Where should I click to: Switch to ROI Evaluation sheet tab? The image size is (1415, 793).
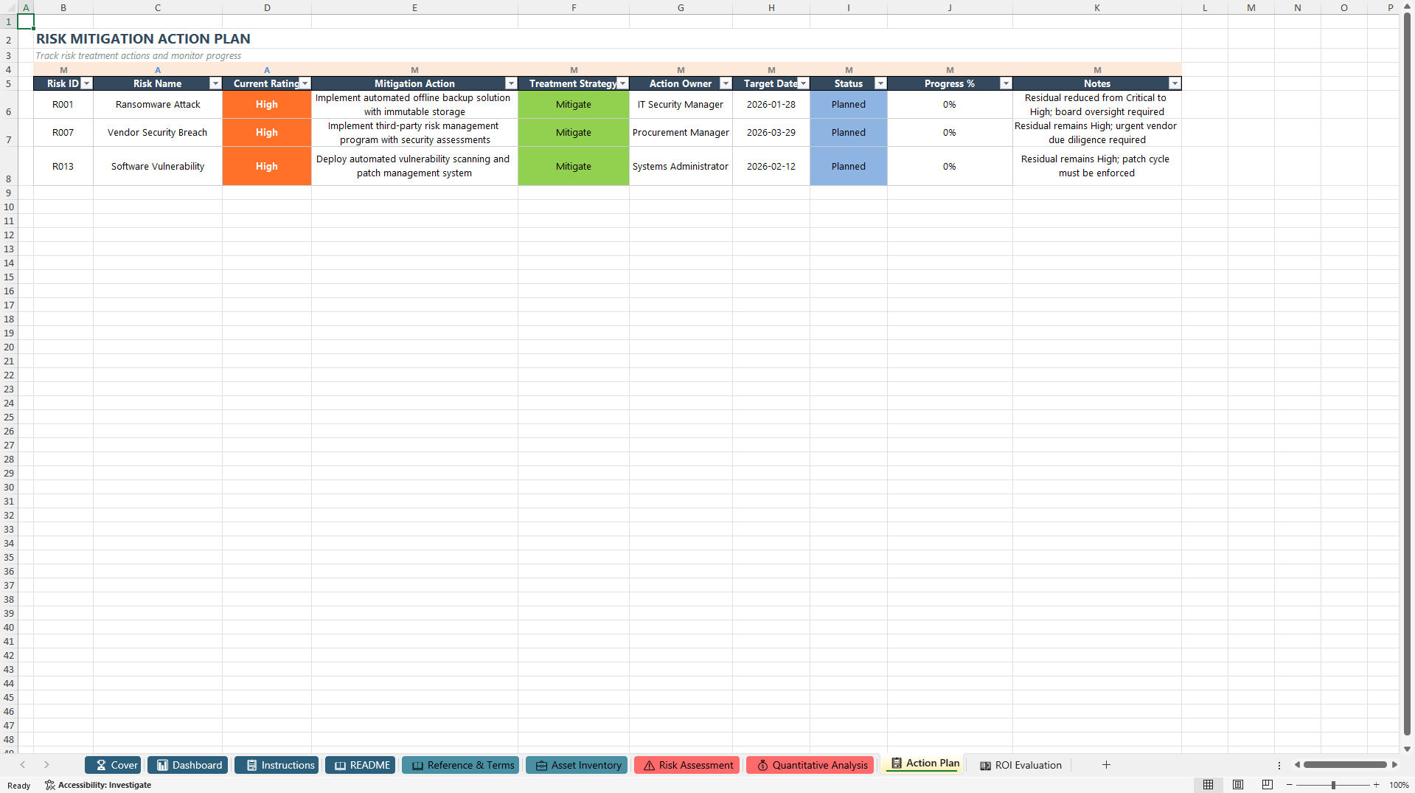point(1020,765)
